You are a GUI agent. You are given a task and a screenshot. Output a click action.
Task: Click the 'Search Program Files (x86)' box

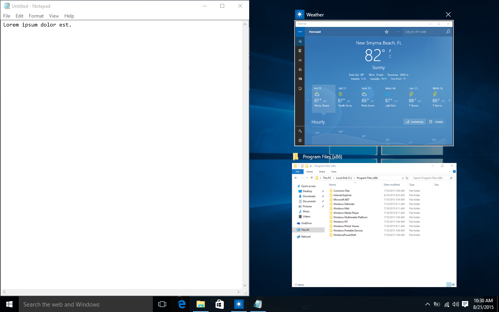pos(433,178)
